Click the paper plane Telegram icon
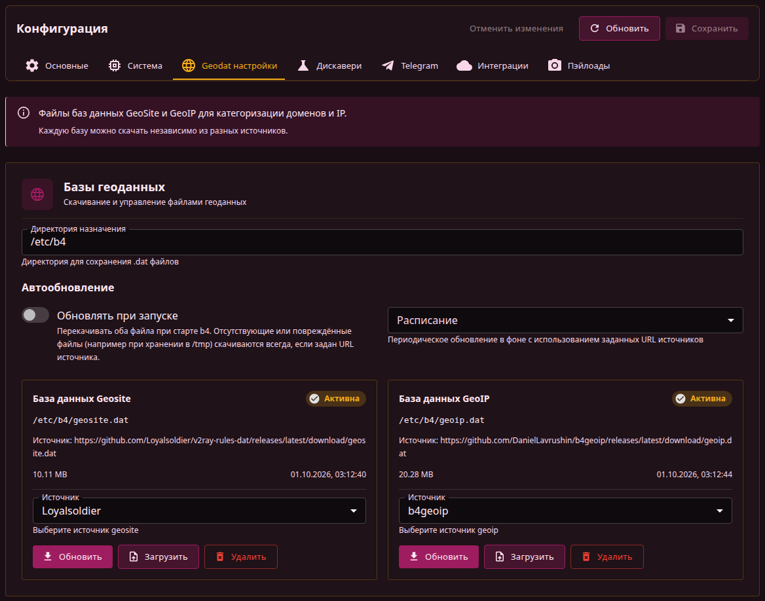Image resolution: width=765 pixels, height=601 pixels. pos(388,65)
